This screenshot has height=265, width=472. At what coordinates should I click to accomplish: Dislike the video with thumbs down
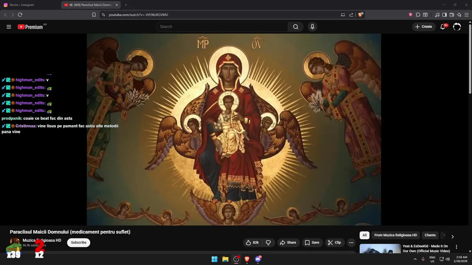pos(268,243)
